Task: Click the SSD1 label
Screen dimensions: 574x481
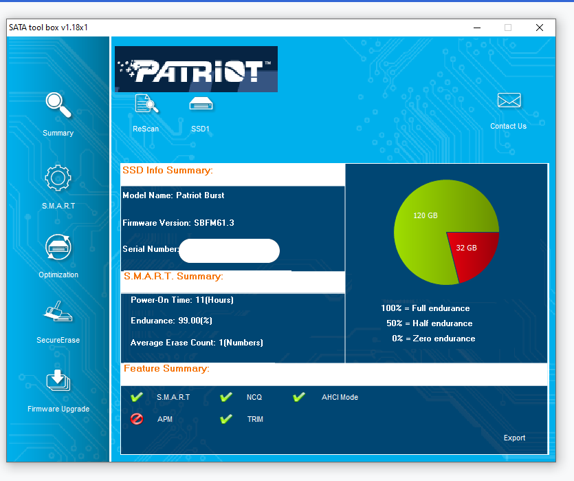Action: click(x=200, y=129)
